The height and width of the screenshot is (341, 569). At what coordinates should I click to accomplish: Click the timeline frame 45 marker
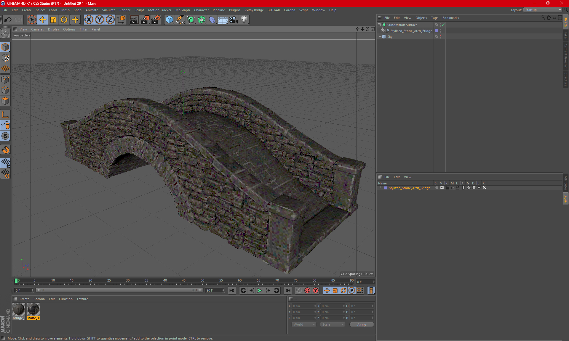click(184, 281)
